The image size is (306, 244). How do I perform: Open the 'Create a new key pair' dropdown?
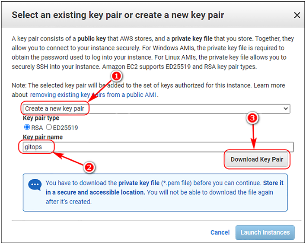[x=156, y=109]
